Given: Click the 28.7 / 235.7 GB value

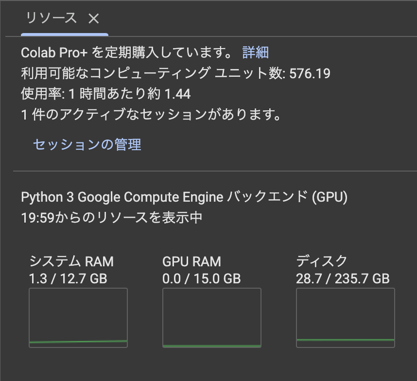Looking at the screenshot, I should [343, 278].
